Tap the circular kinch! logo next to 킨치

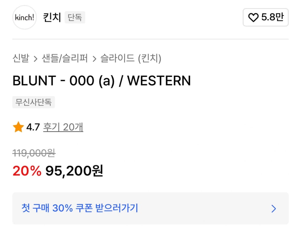pyautogui.click(x=24, y=17)
